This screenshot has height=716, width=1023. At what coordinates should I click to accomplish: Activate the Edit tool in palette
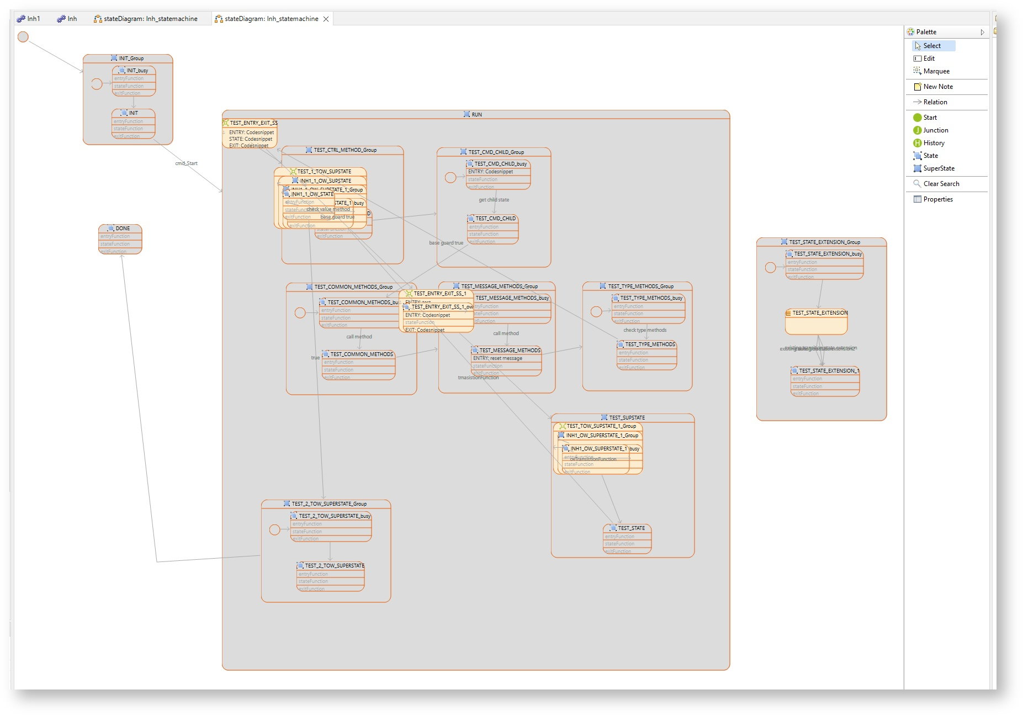[929, 59]
